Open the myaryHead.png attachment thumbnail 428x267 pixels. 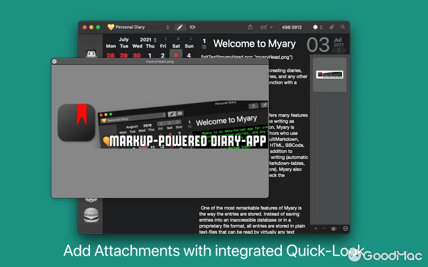tap(329, 74)
